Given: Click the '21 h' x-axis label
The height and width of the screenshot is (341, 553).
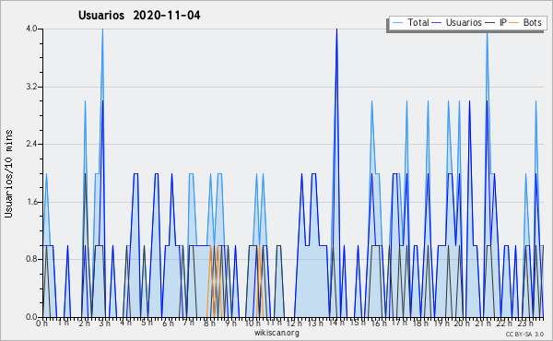Looking at the screenshot, I should pos(483,323).
